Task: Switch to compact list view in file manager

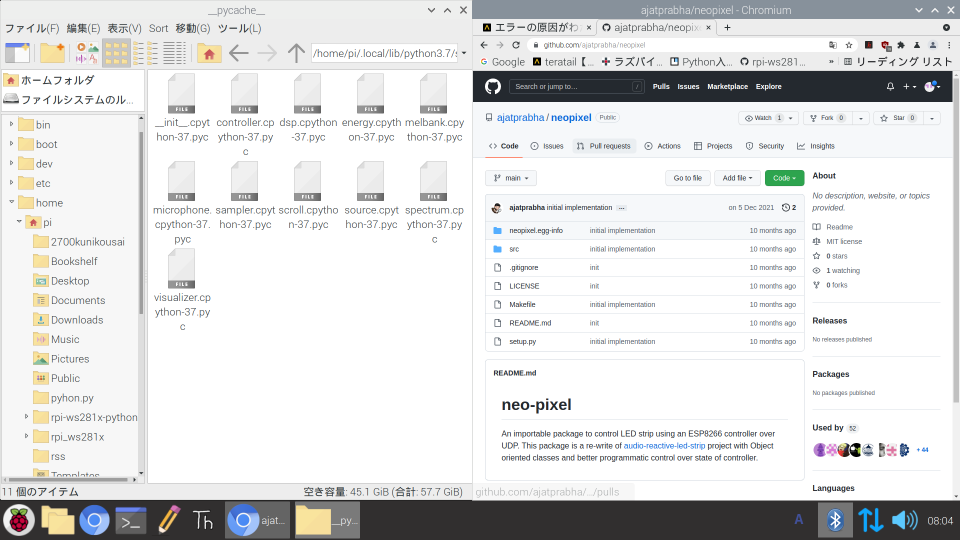Action: click(x=145, y=52)
